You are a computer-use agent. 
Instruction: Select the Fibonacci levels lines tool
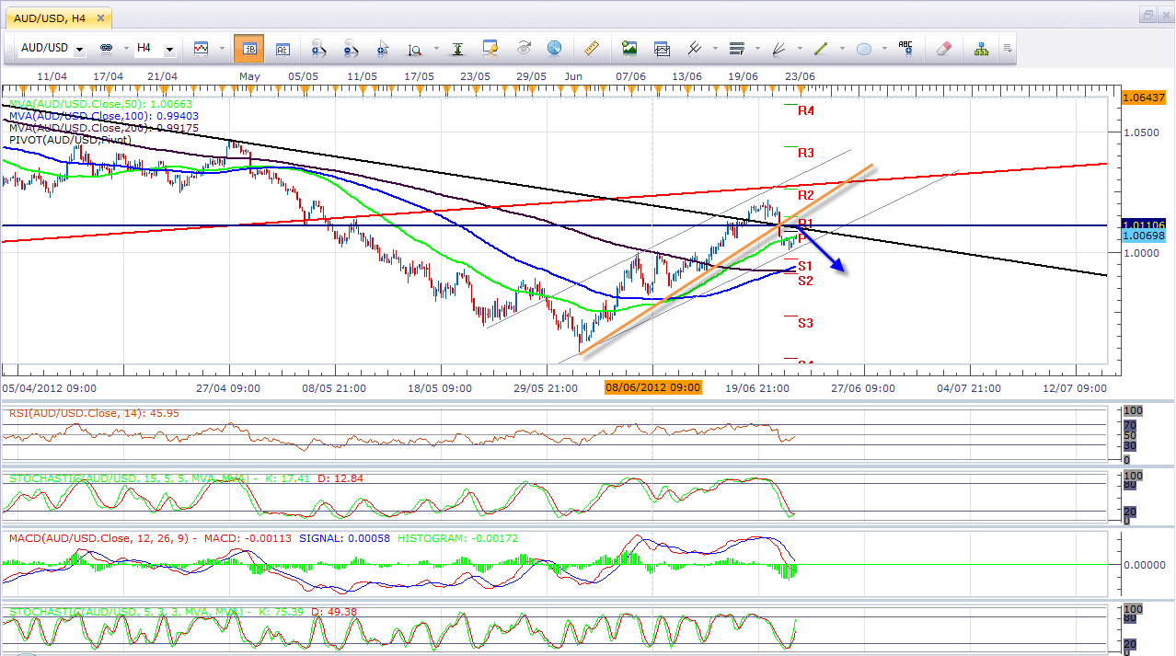tap(736, 48)
